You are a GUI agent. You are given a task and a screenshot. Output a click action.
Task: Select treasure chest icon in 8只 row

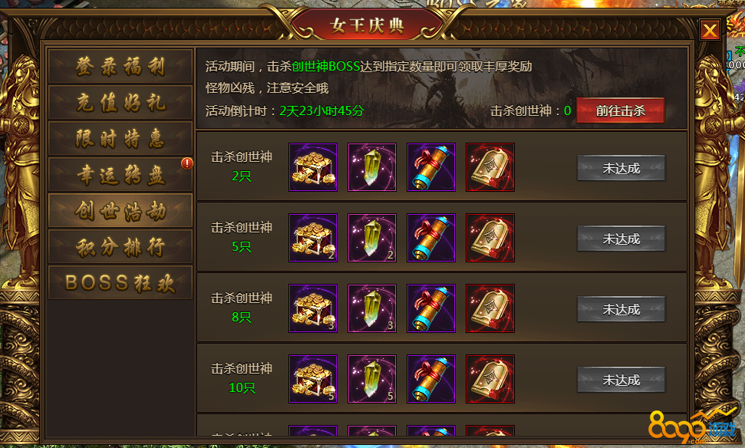pyautogui.click(x=313, y=308)
